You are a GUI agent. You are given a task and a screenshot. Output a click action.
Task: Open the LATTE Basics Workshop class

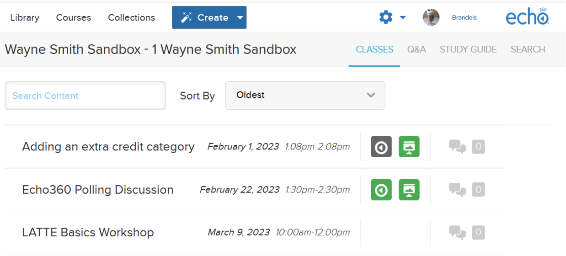pos(88,232)
